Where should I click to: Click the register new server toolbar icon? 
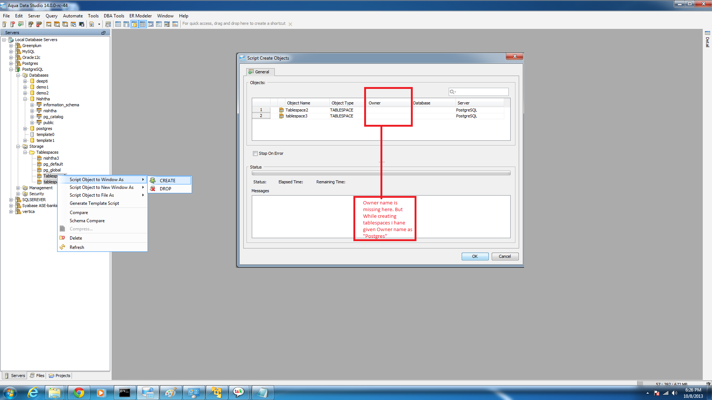coord(4,24)
